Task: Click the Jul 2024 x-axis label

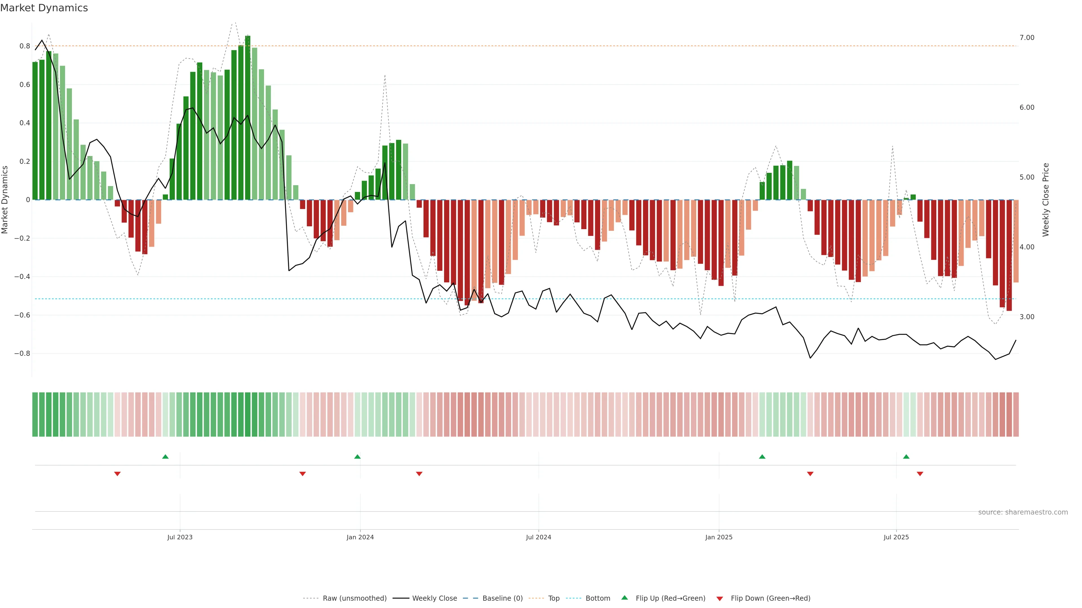Action: click(538, 537)
